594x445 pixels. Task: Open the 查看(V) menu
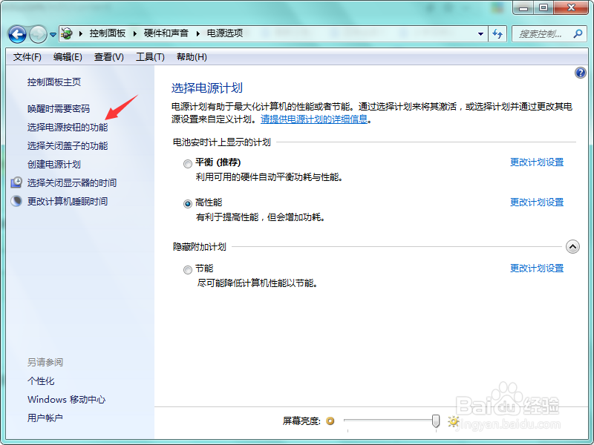[x=108, y=57]
